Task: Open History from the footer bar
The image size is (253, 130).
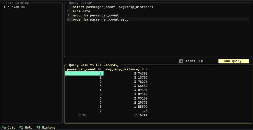Action: pyautogui.click(x=46, y=127)
